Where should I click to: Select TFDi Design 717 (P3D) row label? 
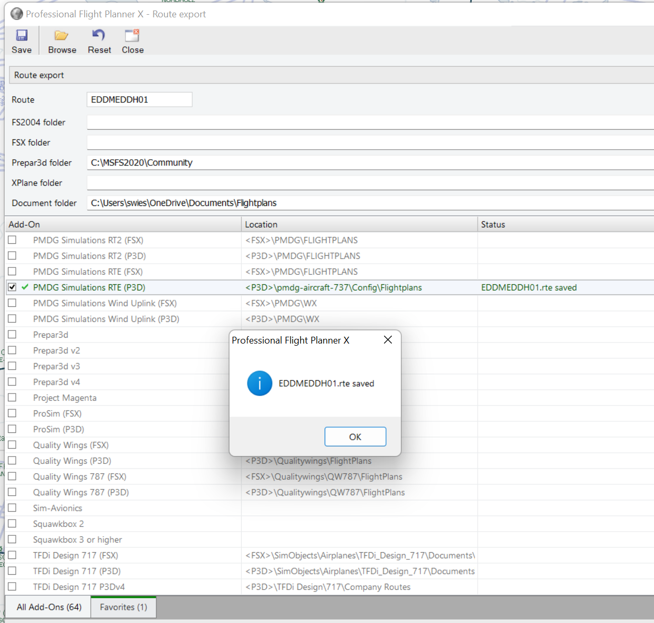77,571
